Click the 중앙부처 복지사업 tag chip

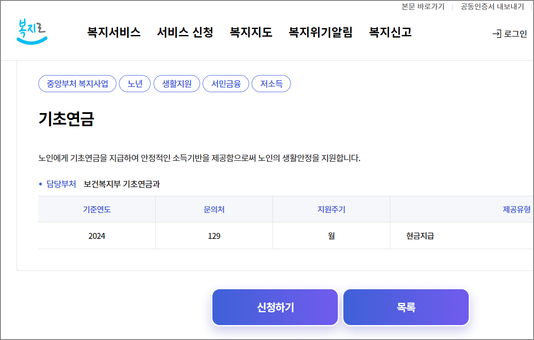77,84
